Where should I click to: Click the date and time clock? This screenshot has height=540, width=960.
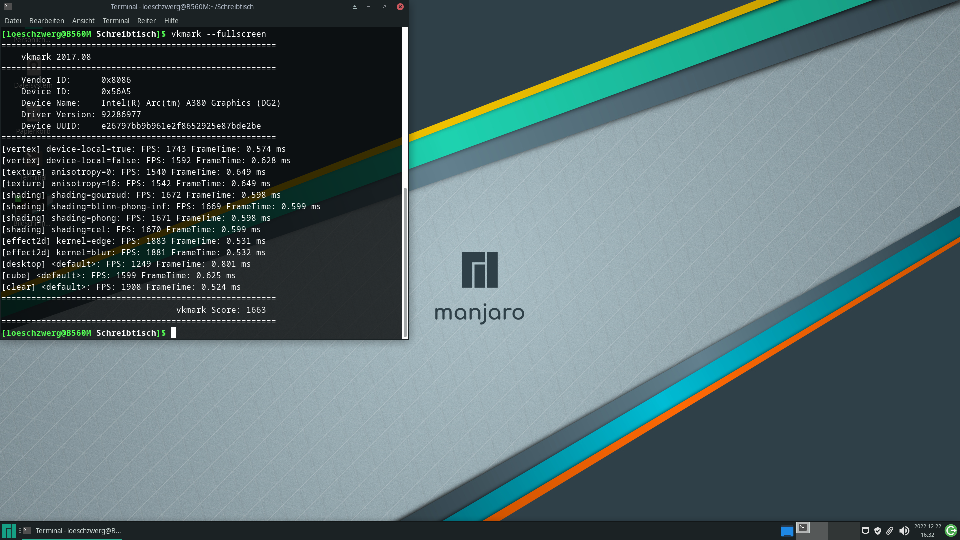(x=927, y=530)
